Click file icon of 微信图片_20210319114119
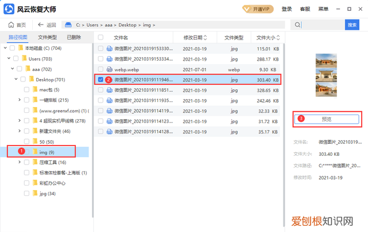 pos(109,111)
